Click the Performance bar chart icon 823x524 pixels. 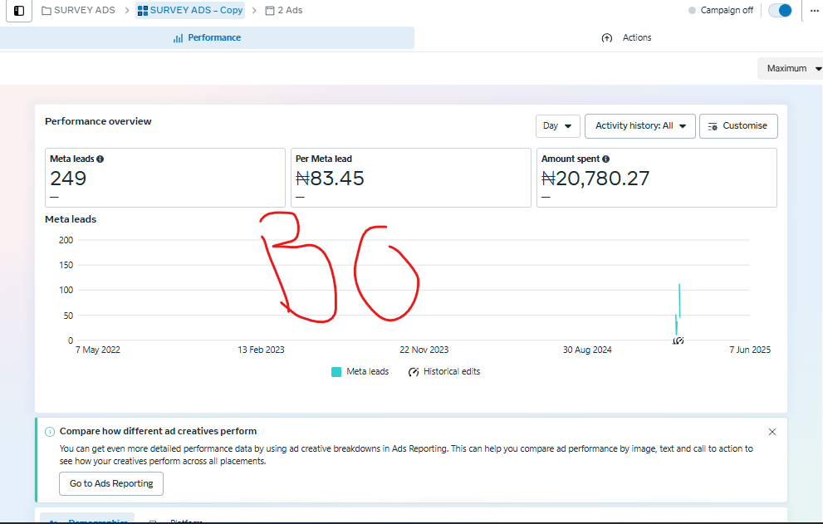point(178,38)
